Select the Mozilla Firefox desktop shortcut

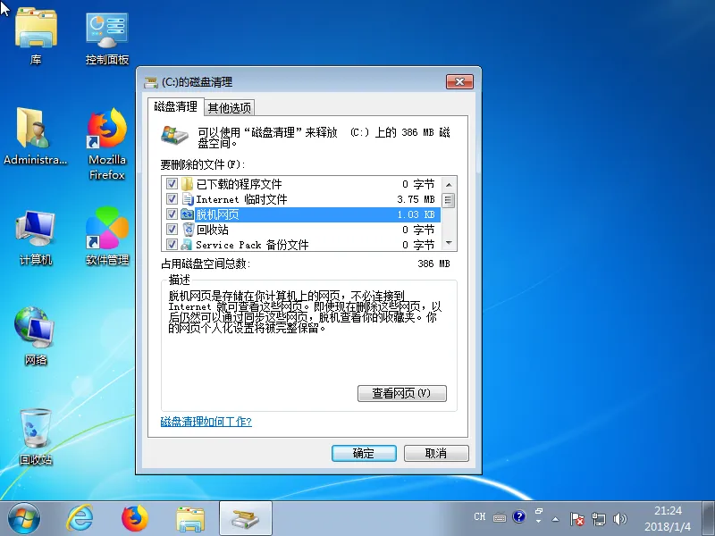(106, 144)
